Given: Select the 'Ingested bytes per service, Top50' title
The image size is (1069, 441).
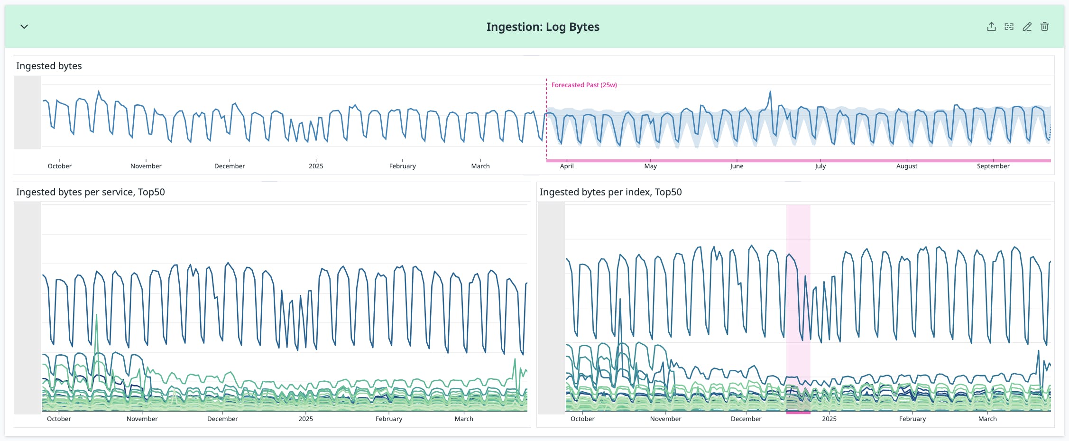Looking at the screenshot, I should tap(90, 192).
